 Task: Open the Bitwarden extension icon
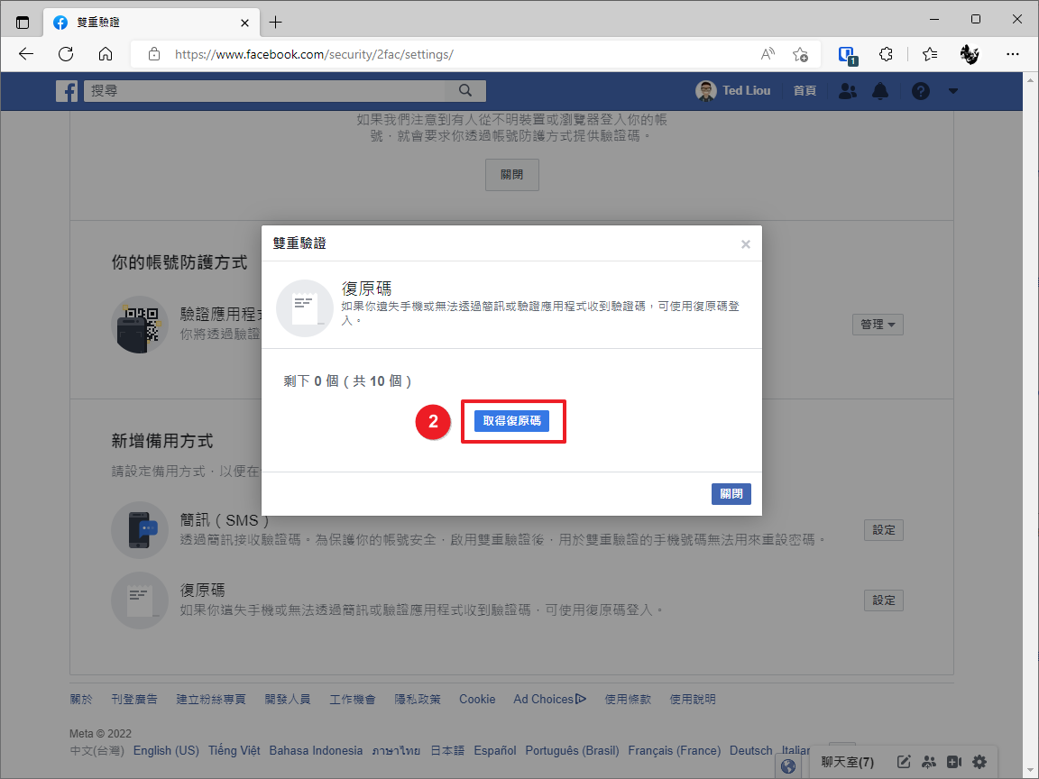tap(848, 55)
